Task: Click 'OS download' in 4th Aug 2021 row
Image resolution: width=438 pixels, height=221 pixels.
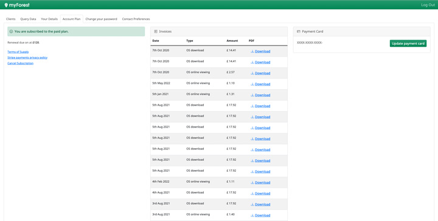Action: point(195,192)
